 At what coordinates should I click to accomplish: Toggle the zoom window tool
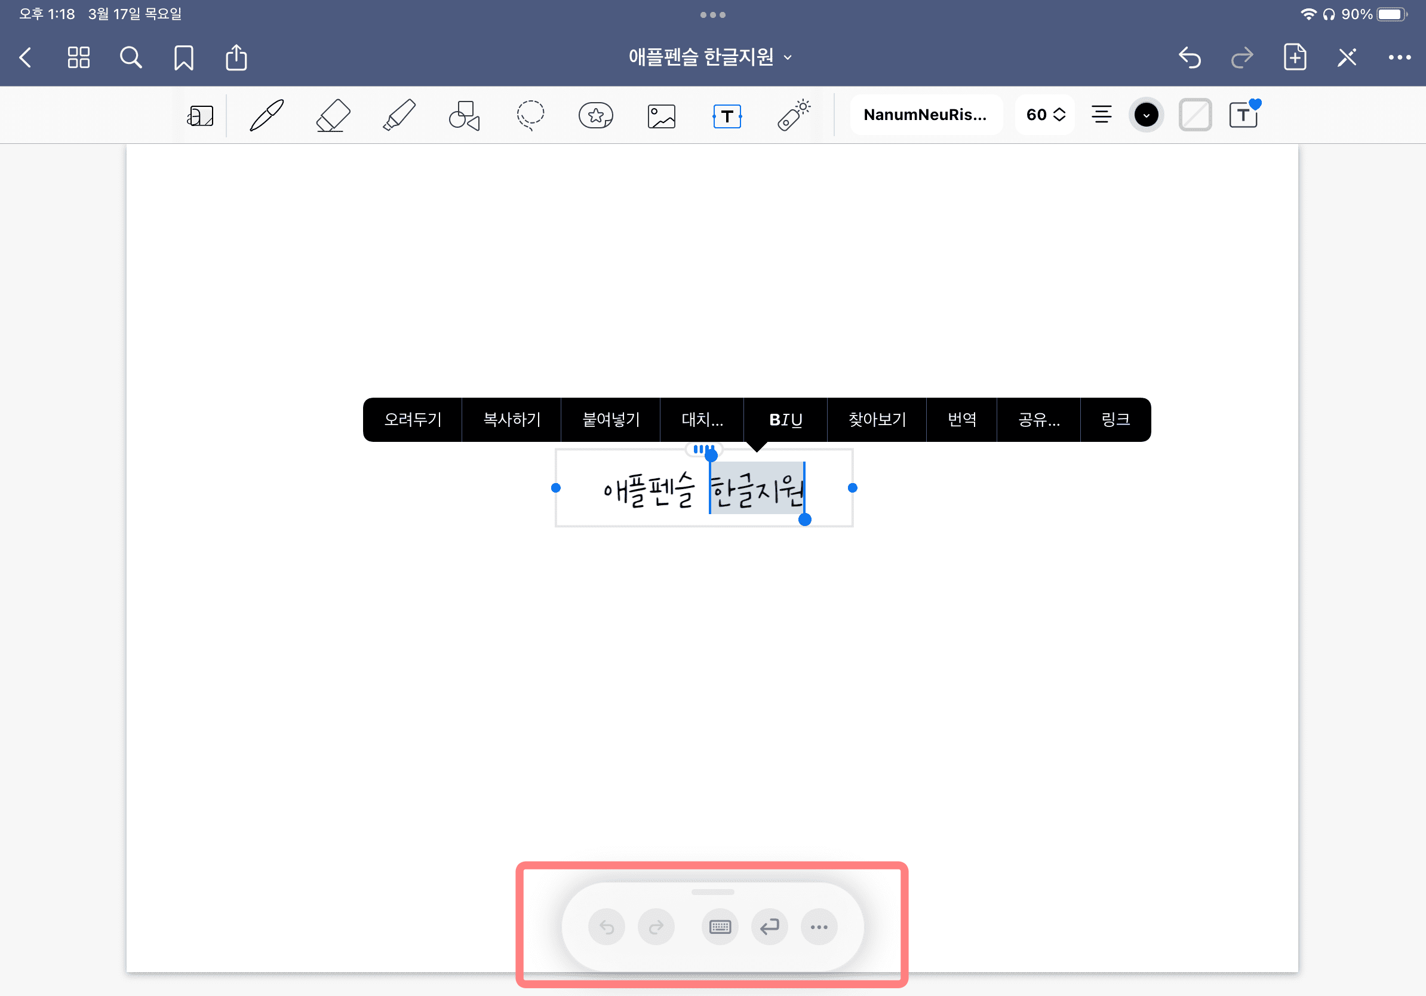pos(201,116)
